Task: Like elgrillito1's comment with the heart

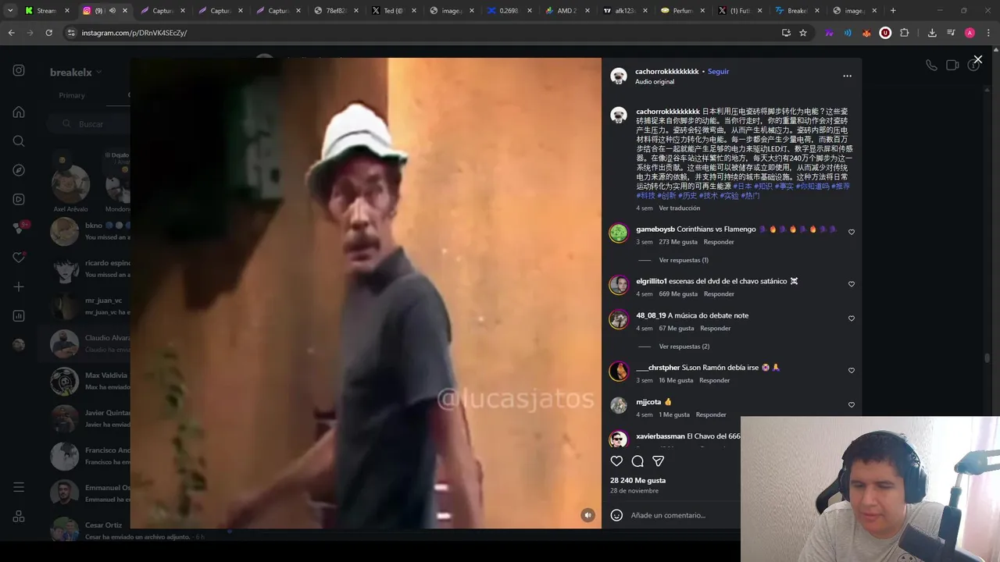Action: click(852, 284)
